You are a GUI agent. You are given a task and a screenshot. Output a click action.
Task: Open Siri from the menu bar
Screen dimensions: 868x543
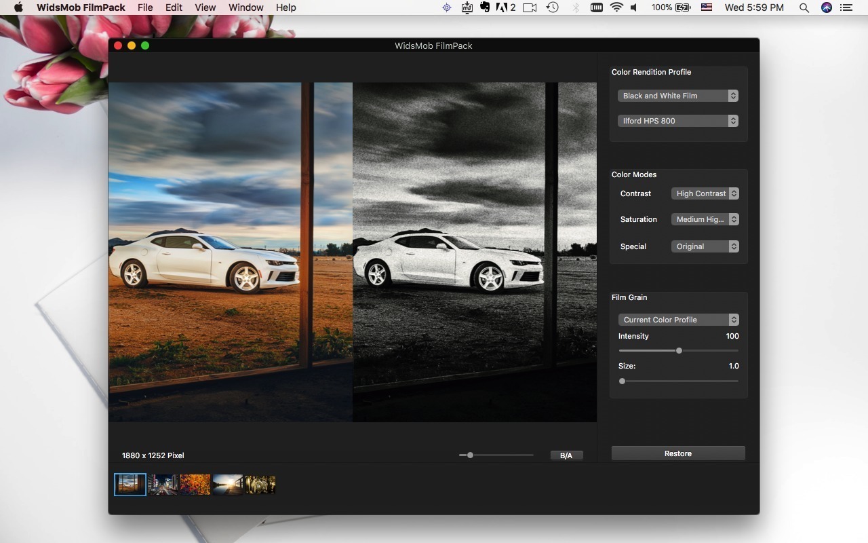[x=826, y=7]
